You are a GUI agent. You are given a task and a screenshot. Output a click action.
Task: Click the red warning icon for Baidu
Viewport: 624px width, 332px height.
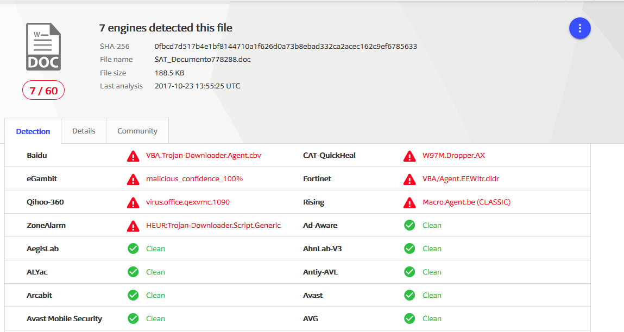coord(133,156)
